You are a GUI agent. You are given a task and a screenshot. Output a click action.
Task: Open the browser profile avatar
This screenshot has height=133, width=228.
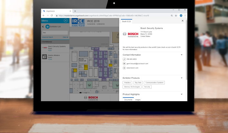pos(181,15)
